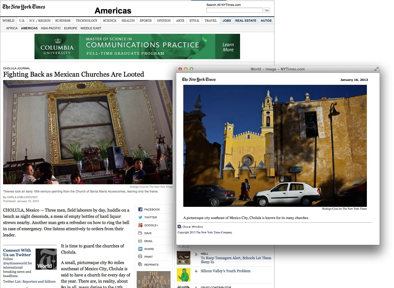Open the REAL ESTATE section

245,20
